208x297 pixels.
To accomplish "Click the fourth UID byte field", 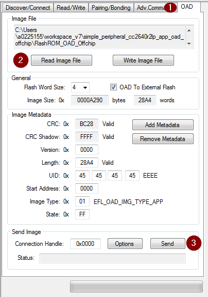I will [x=132, y=176].
